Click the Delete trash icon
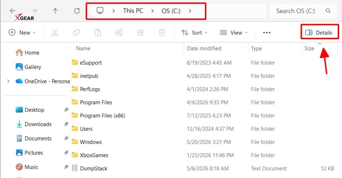This screenshot has width=342, height=178. (162, 32)
